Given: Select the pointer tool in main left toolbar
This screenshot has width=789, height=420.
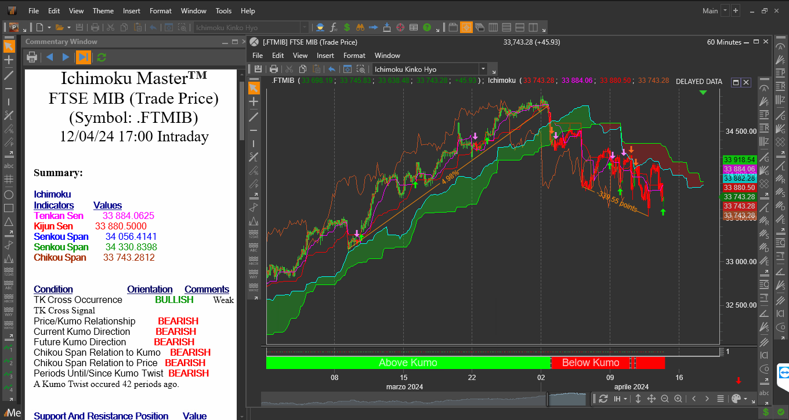Looking at the screenshot, I should click(x=9, y=46).
